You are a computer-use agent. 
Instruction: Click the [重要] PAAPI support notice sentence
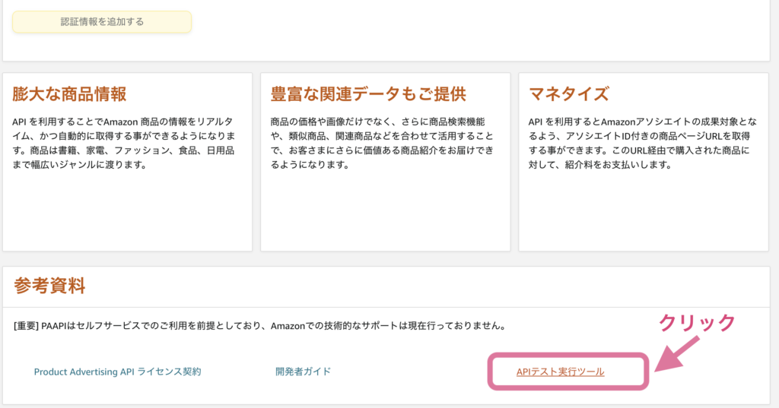tap(260, 326)
